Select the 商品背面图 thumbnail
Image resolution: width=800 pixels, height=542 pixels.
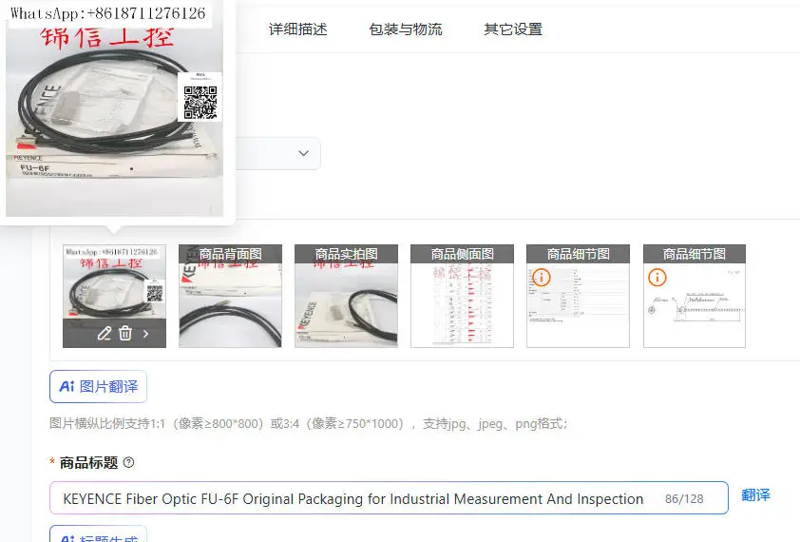[230, 296]
